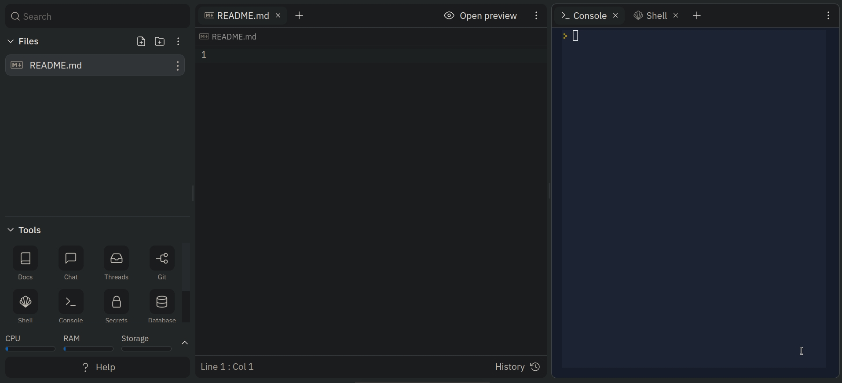The image size is (842, 383).
Task: Expand the resource usage chevron
Action: 185,343
